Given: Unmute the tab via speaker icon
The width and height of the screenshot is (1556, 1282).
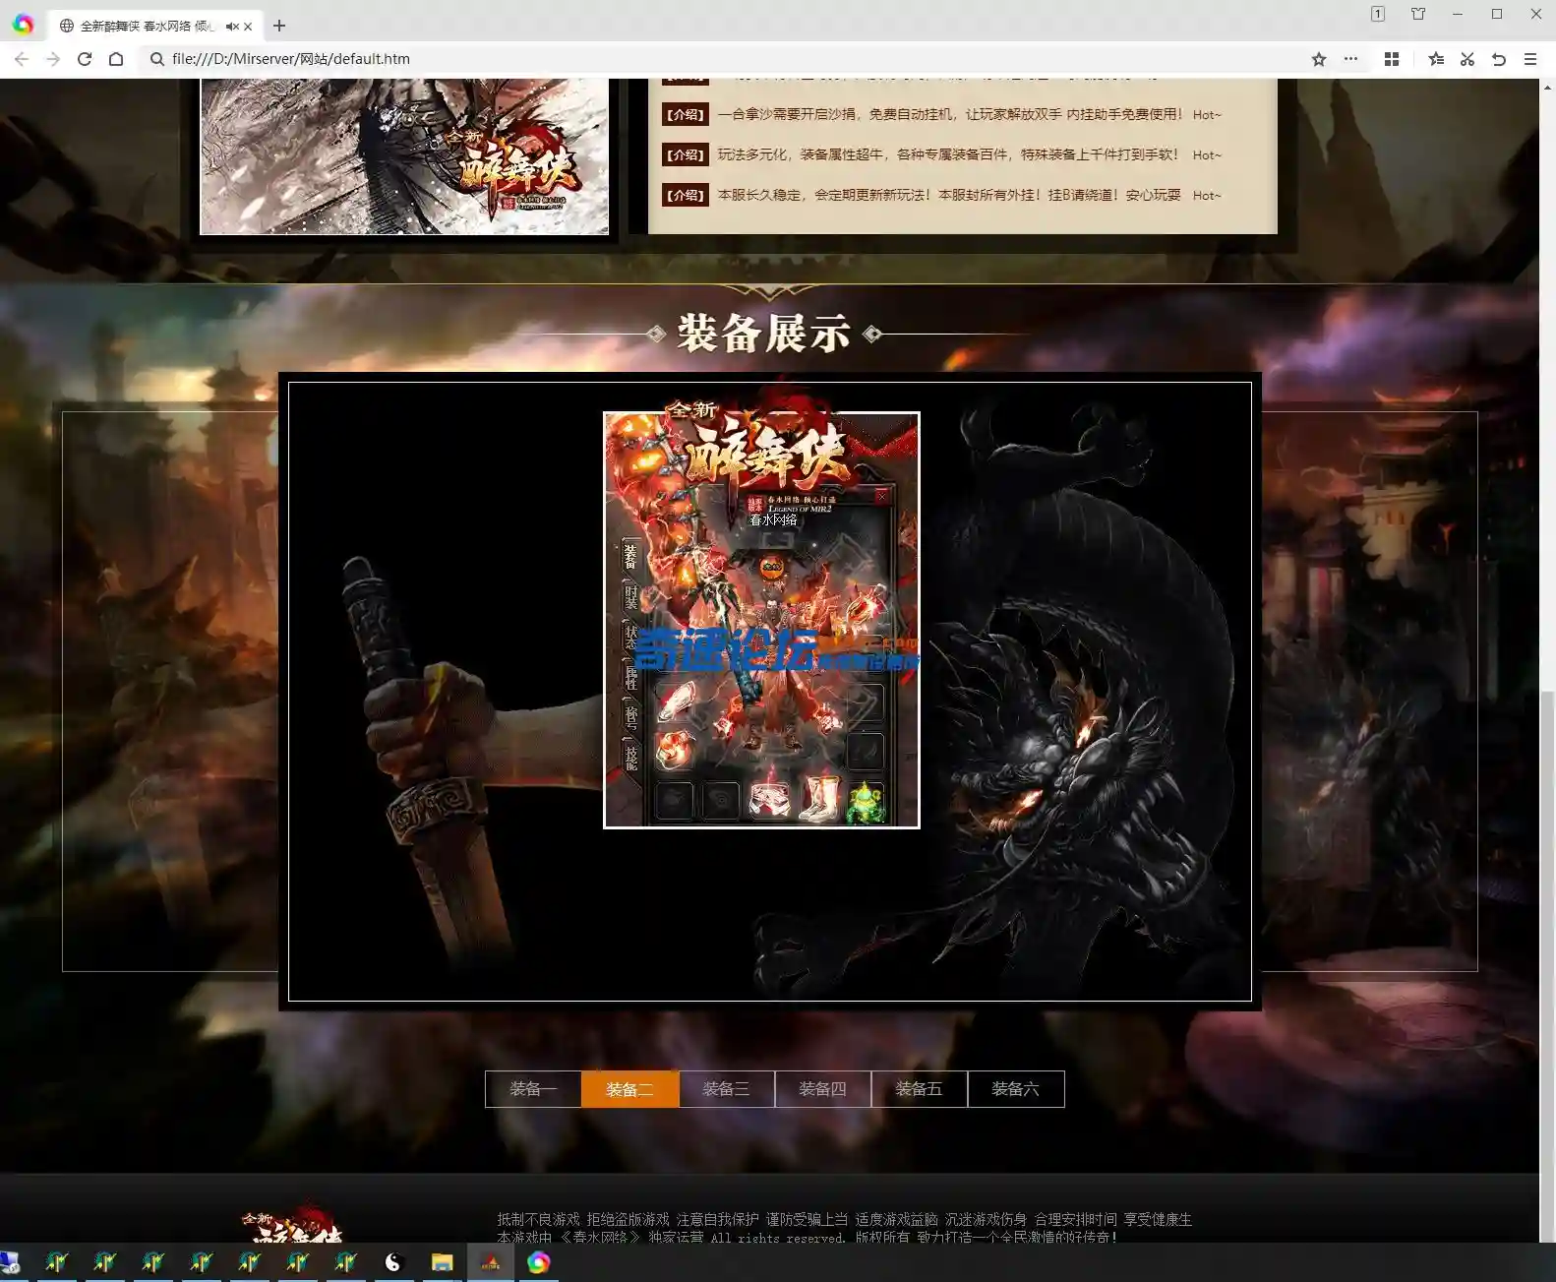Looking at the screenshot, I should point(231,27).
